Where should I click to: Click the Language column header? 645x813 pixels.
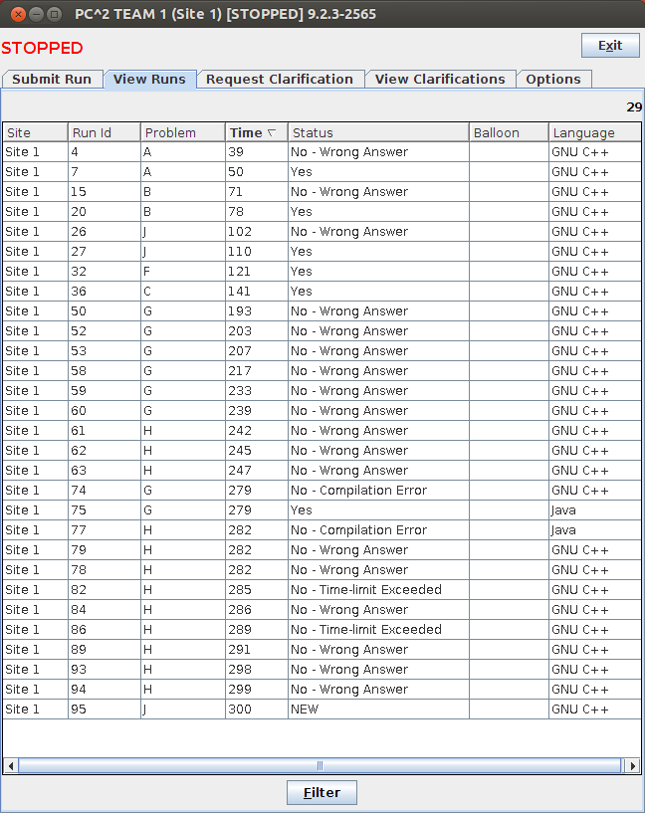click(594, 132)
